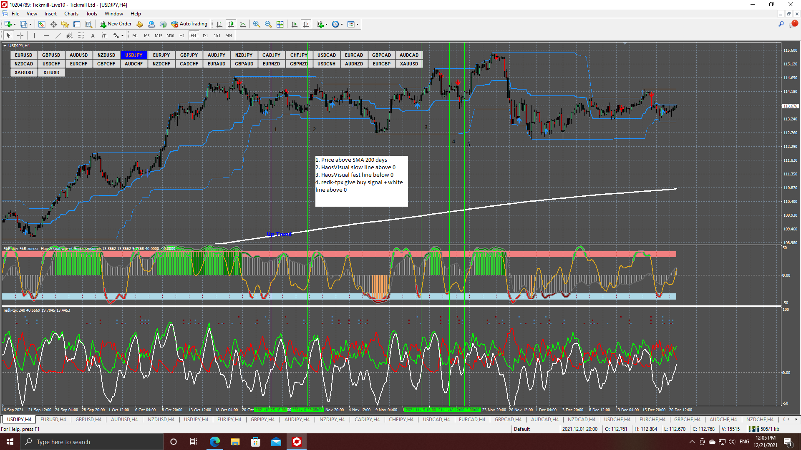This screenshot has width=801, height=450.
Task: Open the Charts menu
Action: click(x=71, y=14)
